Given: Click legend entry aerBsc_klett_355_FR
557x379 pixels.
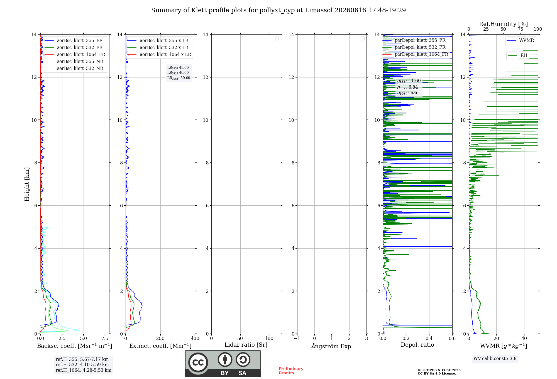Looking at the screenshot, I should tap(74, 40).
